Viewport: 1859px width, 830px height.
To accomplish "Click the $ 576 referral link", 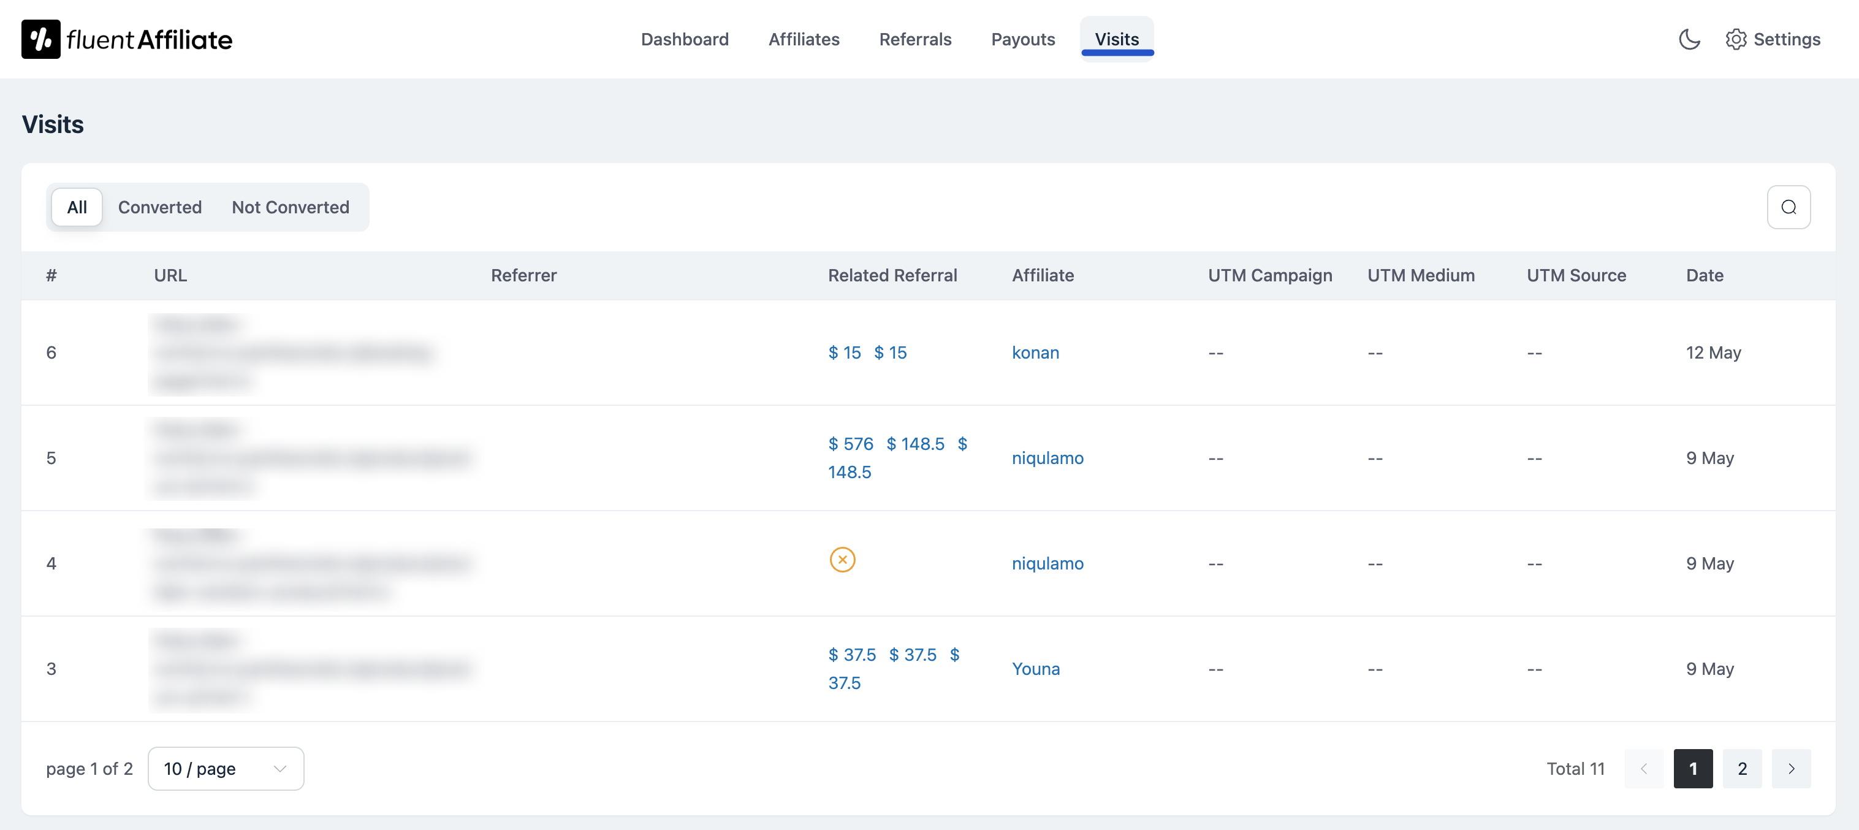I will [851, 444].
